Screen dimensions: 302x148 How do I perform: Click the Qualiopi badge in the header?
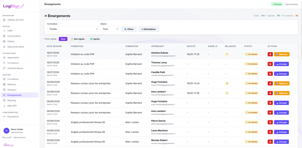tap(277, 4)
